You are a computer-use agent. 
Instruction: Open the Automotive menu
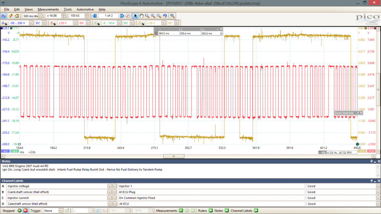pos(85,10)
